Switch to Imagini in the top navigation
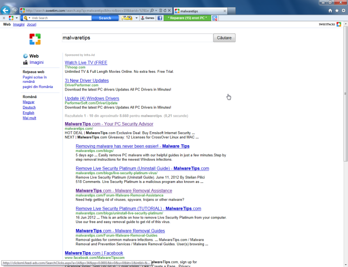The width and height of the screenshot is (348, 267). (x=19, y=24)
